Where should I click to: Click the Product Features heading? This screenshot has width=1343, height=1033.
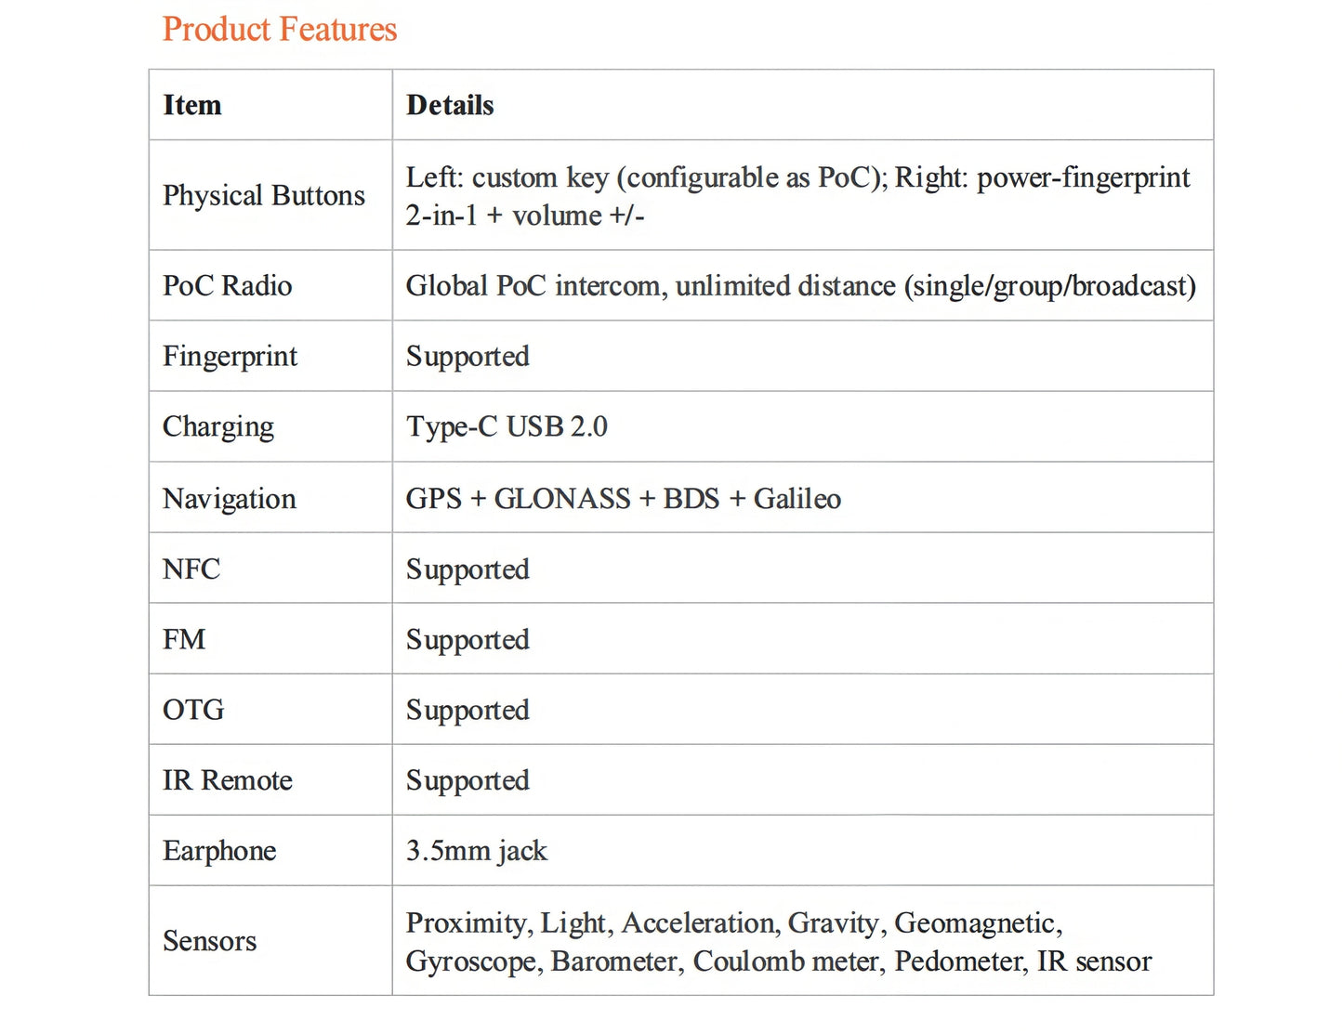tap(280, 29)
